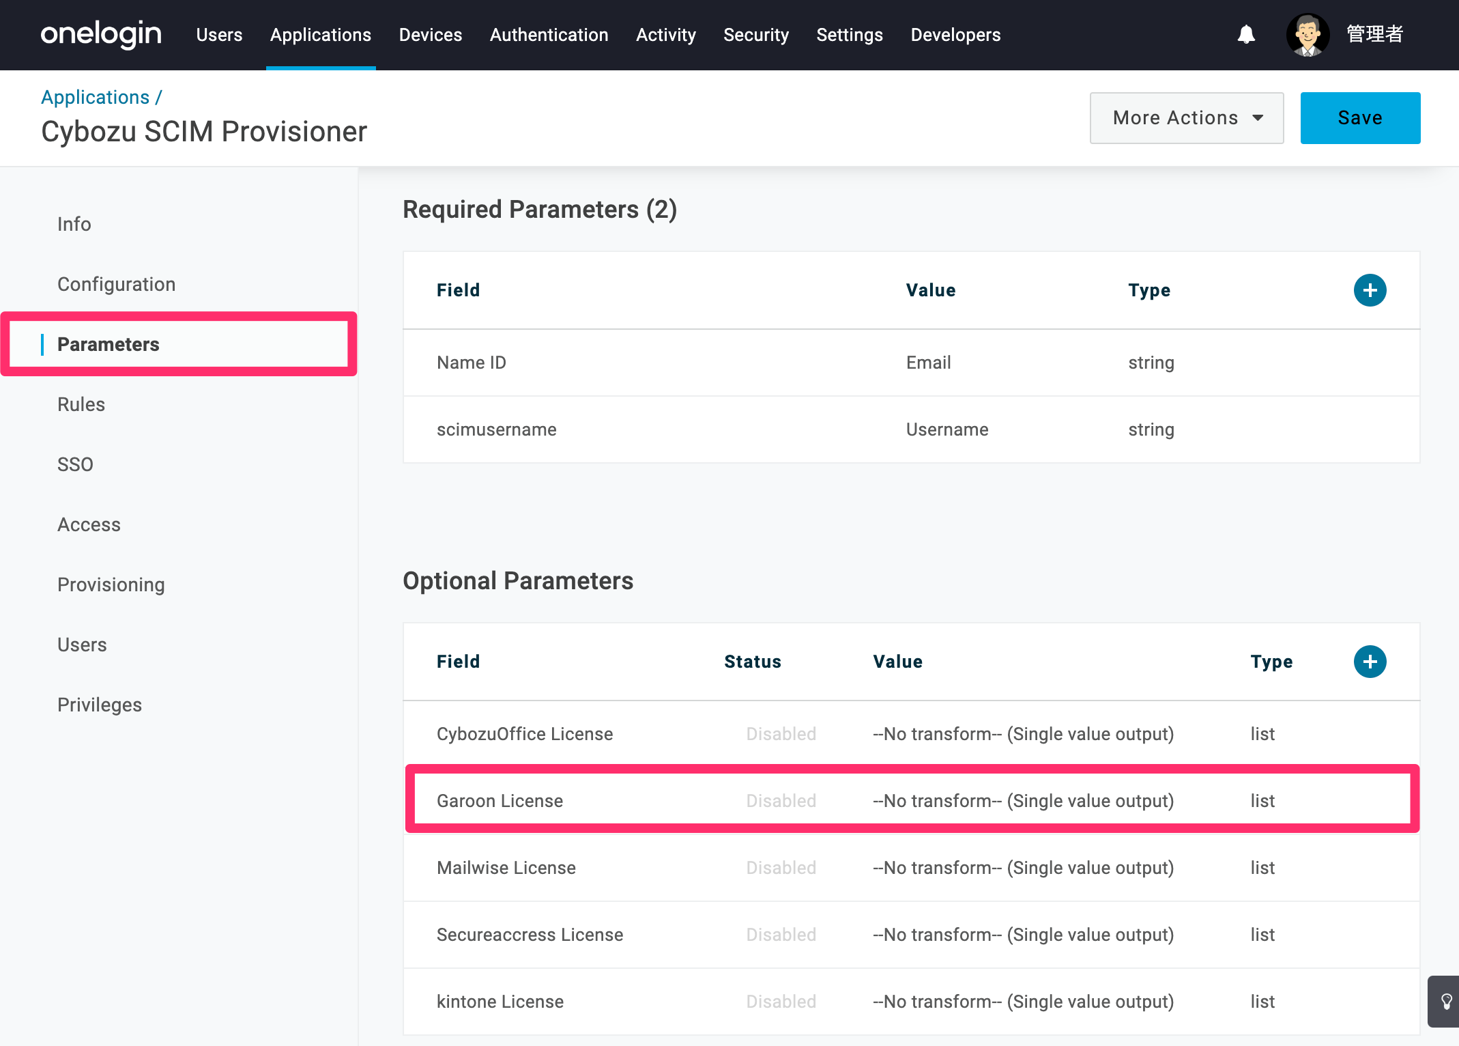Open the Activity top menu
1459x1046 pixels.
tap(666, 35)
